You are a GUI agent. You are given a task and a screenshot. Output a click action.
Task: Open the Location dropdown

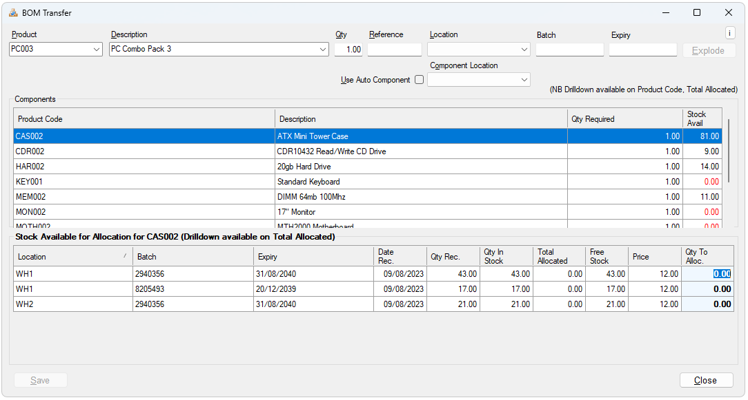click(x=524, y=50)
